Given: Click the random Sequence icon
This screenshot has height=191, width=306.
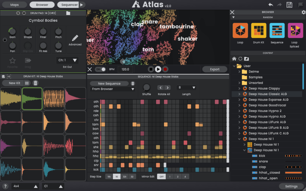Looking at the screenshot, I should tap(277, 31).
